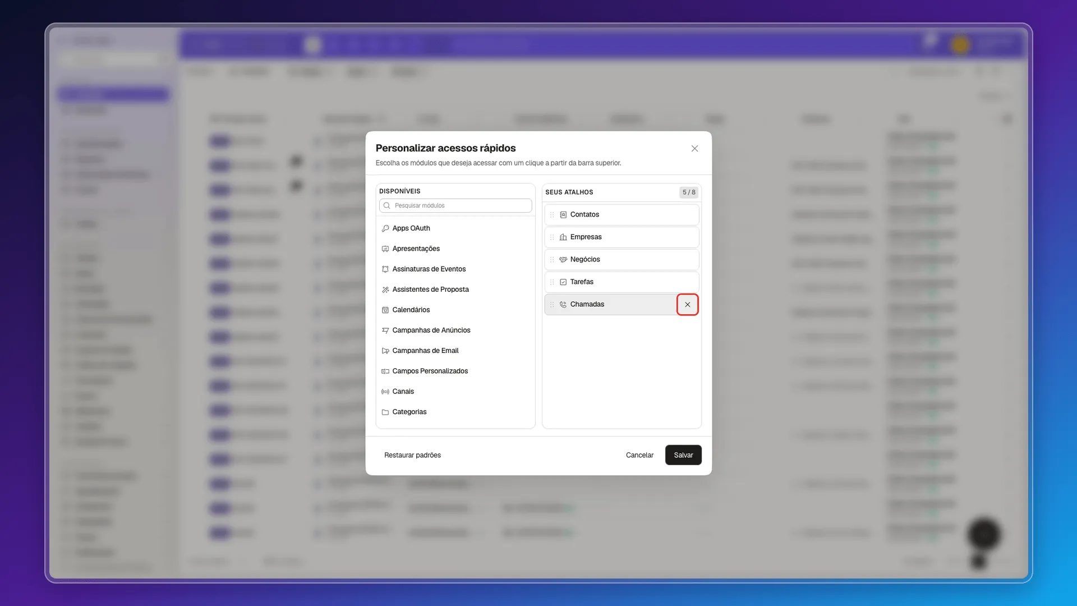Focus the Pesquisar módulos search field

click(455, 205)
